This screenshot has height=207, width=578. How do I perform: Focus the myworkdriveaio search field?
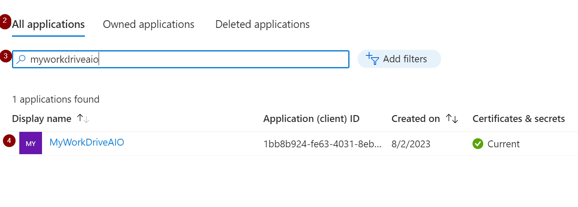[x=184, y=59]
